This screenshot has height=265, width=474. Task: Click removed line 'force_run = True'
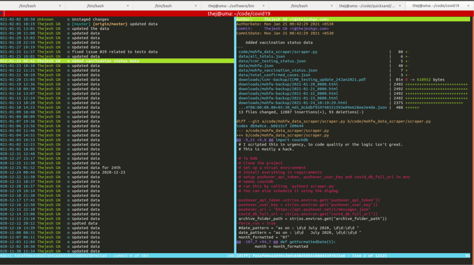[x=256, y=223]
